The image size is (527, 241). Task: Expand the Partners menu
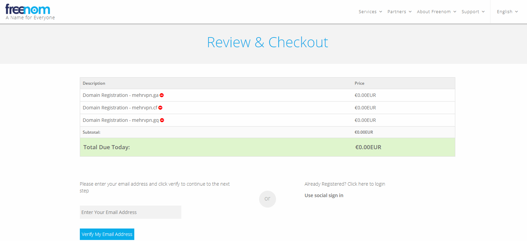click(399, 11)
